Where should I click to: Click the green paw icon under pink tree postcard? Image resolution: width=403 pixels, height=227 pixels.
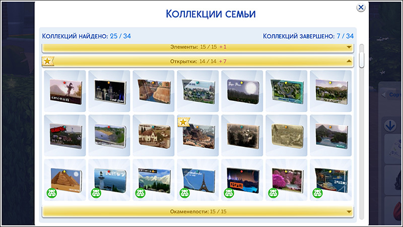pyautogui.click(x=273, y=193)
